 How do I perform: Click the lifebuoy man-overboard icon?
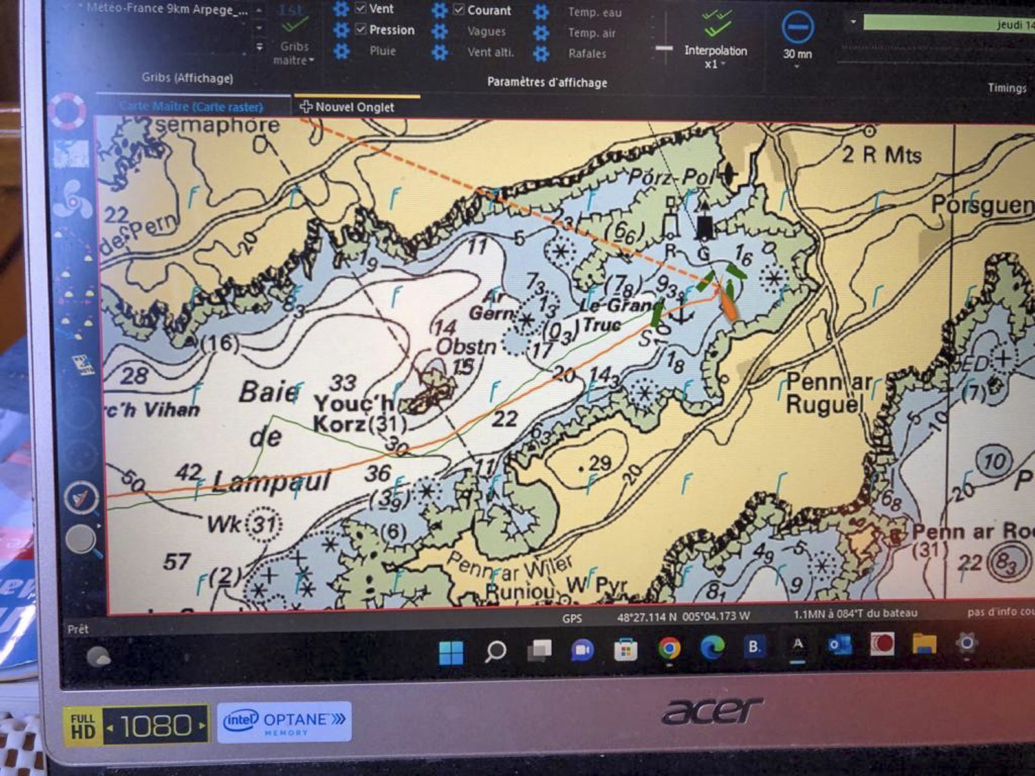tap(67, 111)
